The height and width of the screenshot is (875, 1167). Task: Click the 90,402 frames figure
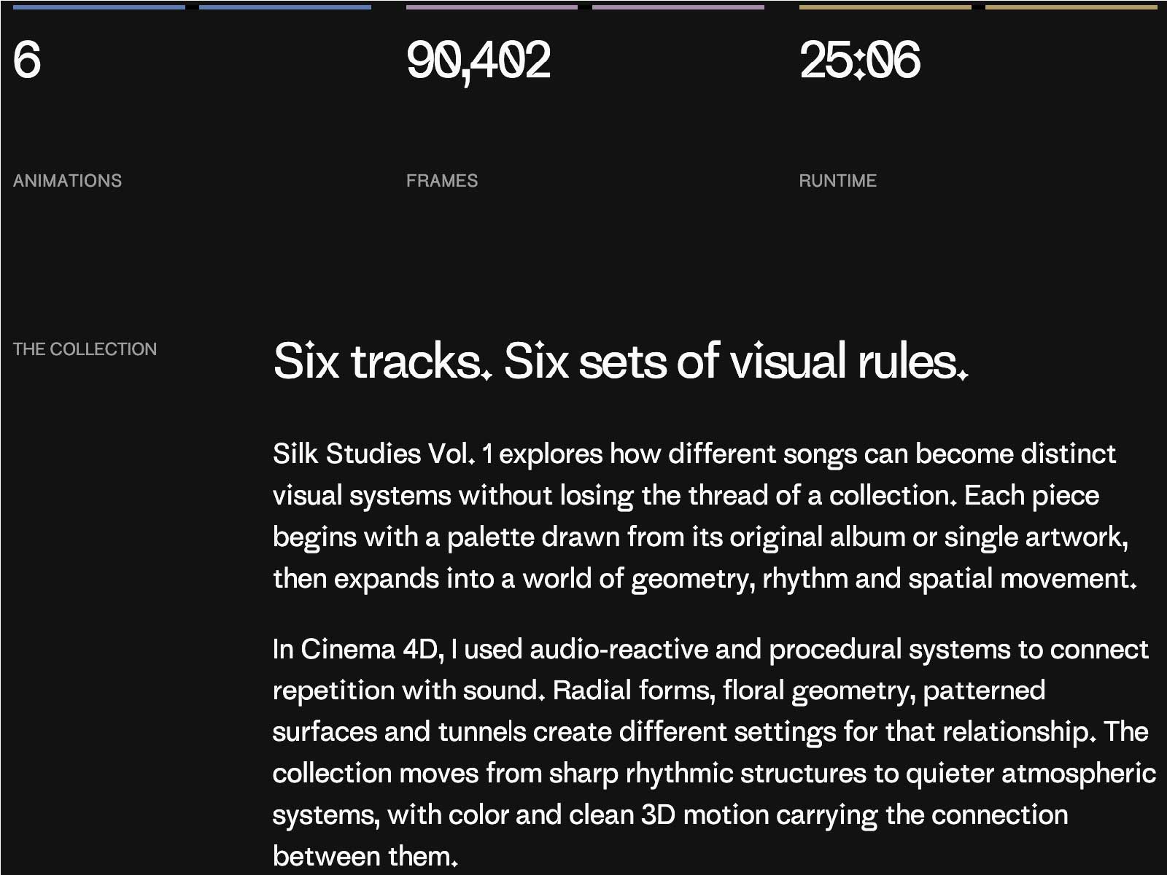coord(478,61)
